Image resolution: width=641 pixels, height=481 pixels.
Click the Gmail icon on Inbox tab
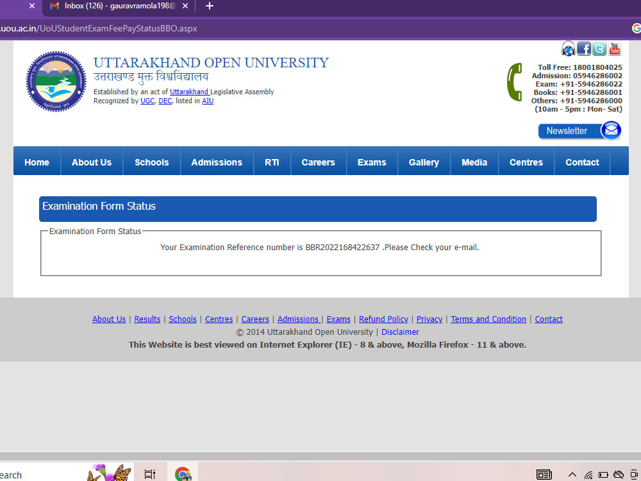pyautogui.click(x=54, y=6)
